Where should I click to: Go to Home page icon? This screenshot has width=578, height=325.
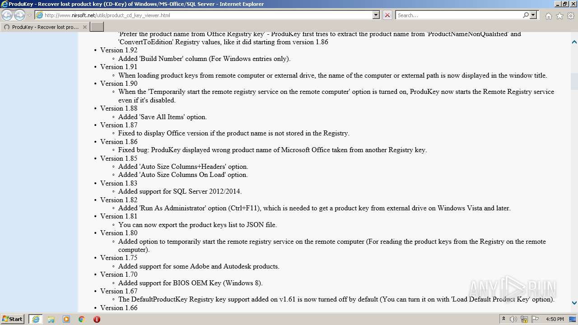pyautogui.click(x=548, y=16)
